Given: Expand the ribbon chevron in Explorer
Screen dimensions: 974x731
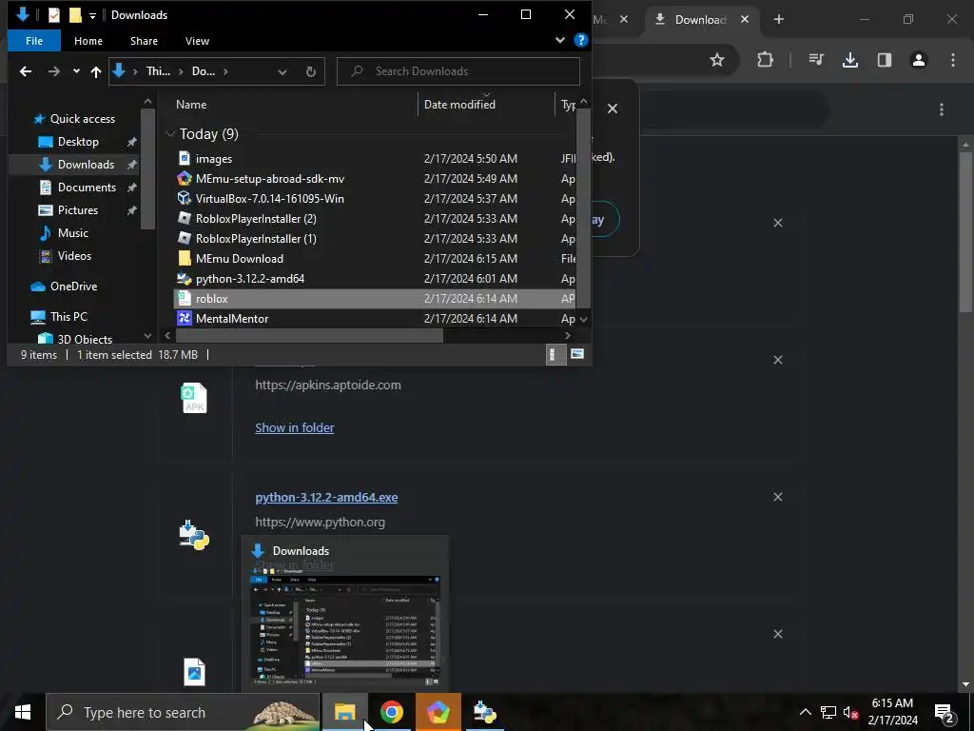Looking at the screenshot, I should coord(559,40).
